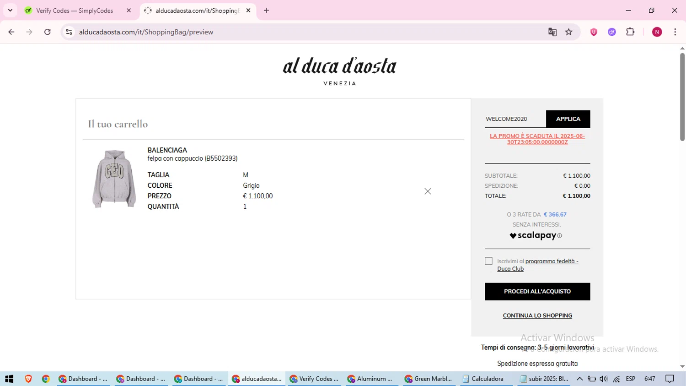The width and height of the screenshot is (686, 386).
Task: Expand the tab search dropdown
Action: click(10, 11)
